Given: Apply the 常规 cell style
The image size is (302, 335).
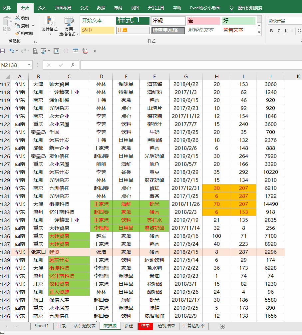Looking at the screenshot, I should click(x=168, y=21).
